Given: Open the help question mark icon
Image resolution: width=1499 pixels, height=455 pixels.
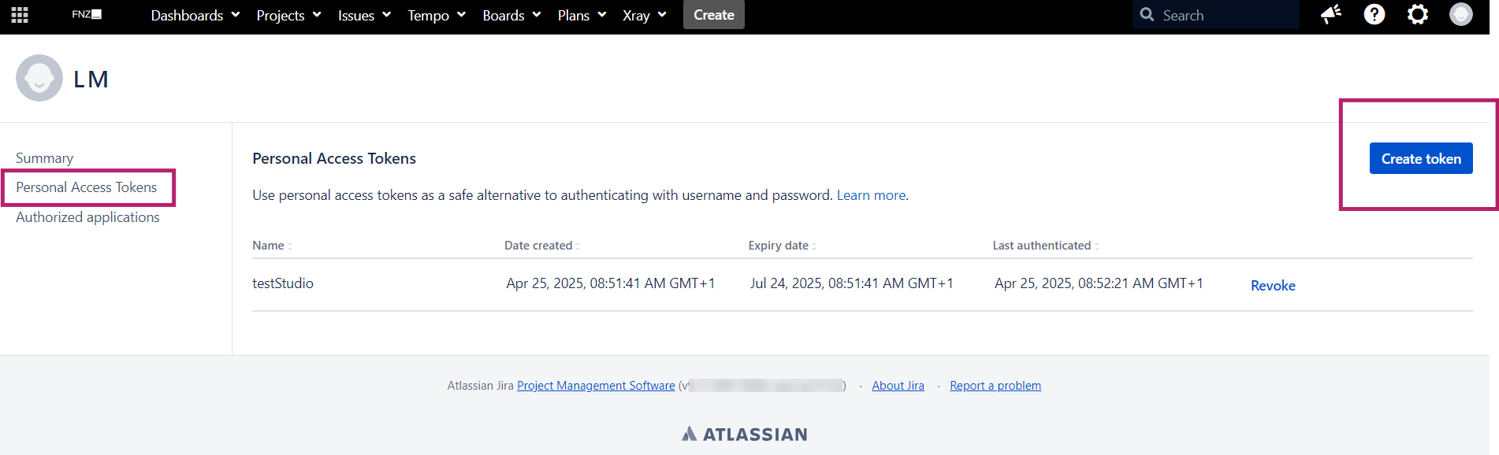Looking at the screenshot, I should pyautogui.click(x=1374, y=15).
